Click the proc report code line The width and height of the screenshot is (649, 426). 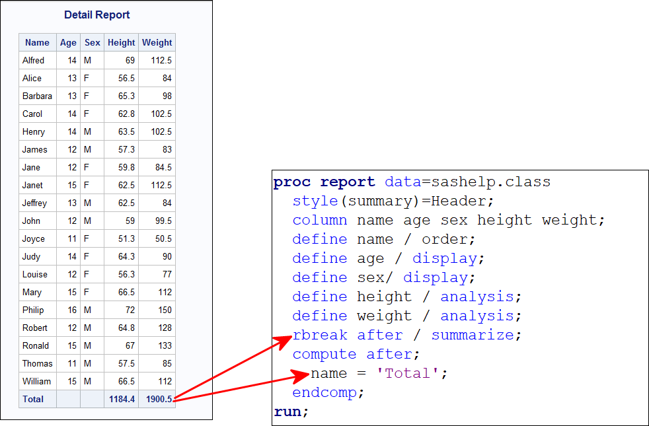412,182
